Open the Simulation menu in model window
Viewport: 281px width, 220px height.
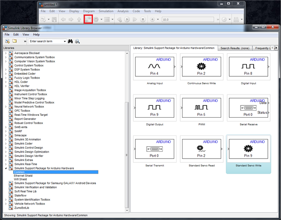click(106, 11)
